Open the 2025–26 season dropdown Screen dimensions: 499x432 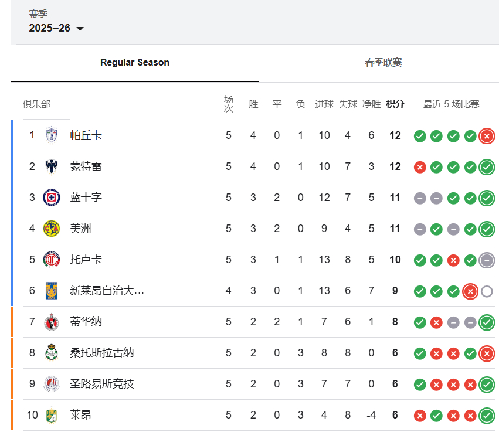click(x=56, y=28)
